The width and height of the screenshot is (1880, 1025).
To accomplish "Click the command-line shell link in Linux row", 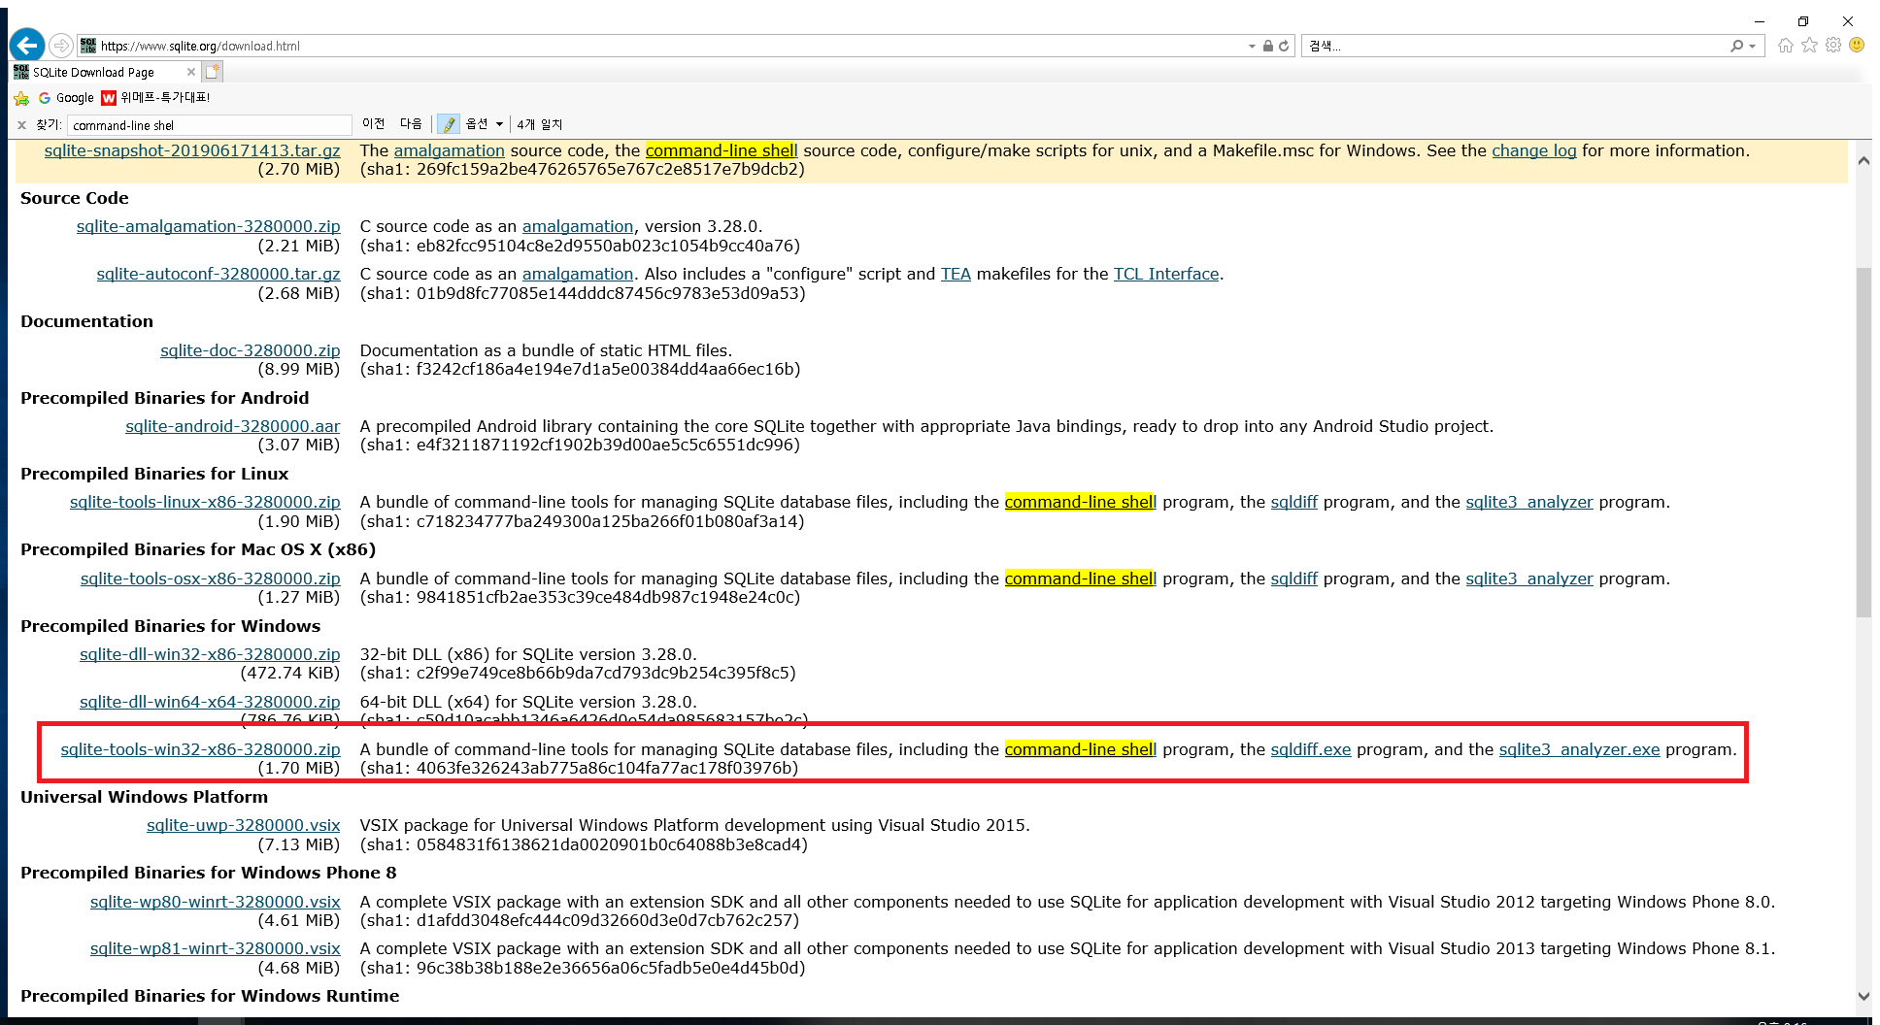I will [1081, 502].
